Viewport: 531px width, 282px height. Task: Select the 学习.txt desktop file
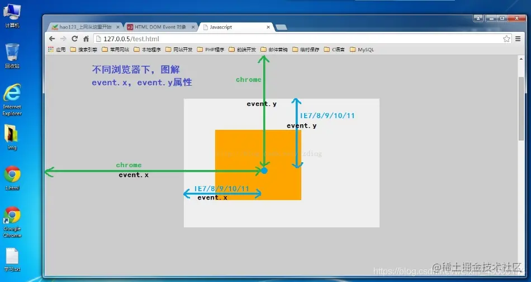pos(12,260)
